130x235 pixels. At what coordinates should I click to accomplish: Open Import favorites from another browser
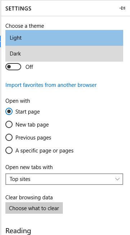click(x=51, y=85)
